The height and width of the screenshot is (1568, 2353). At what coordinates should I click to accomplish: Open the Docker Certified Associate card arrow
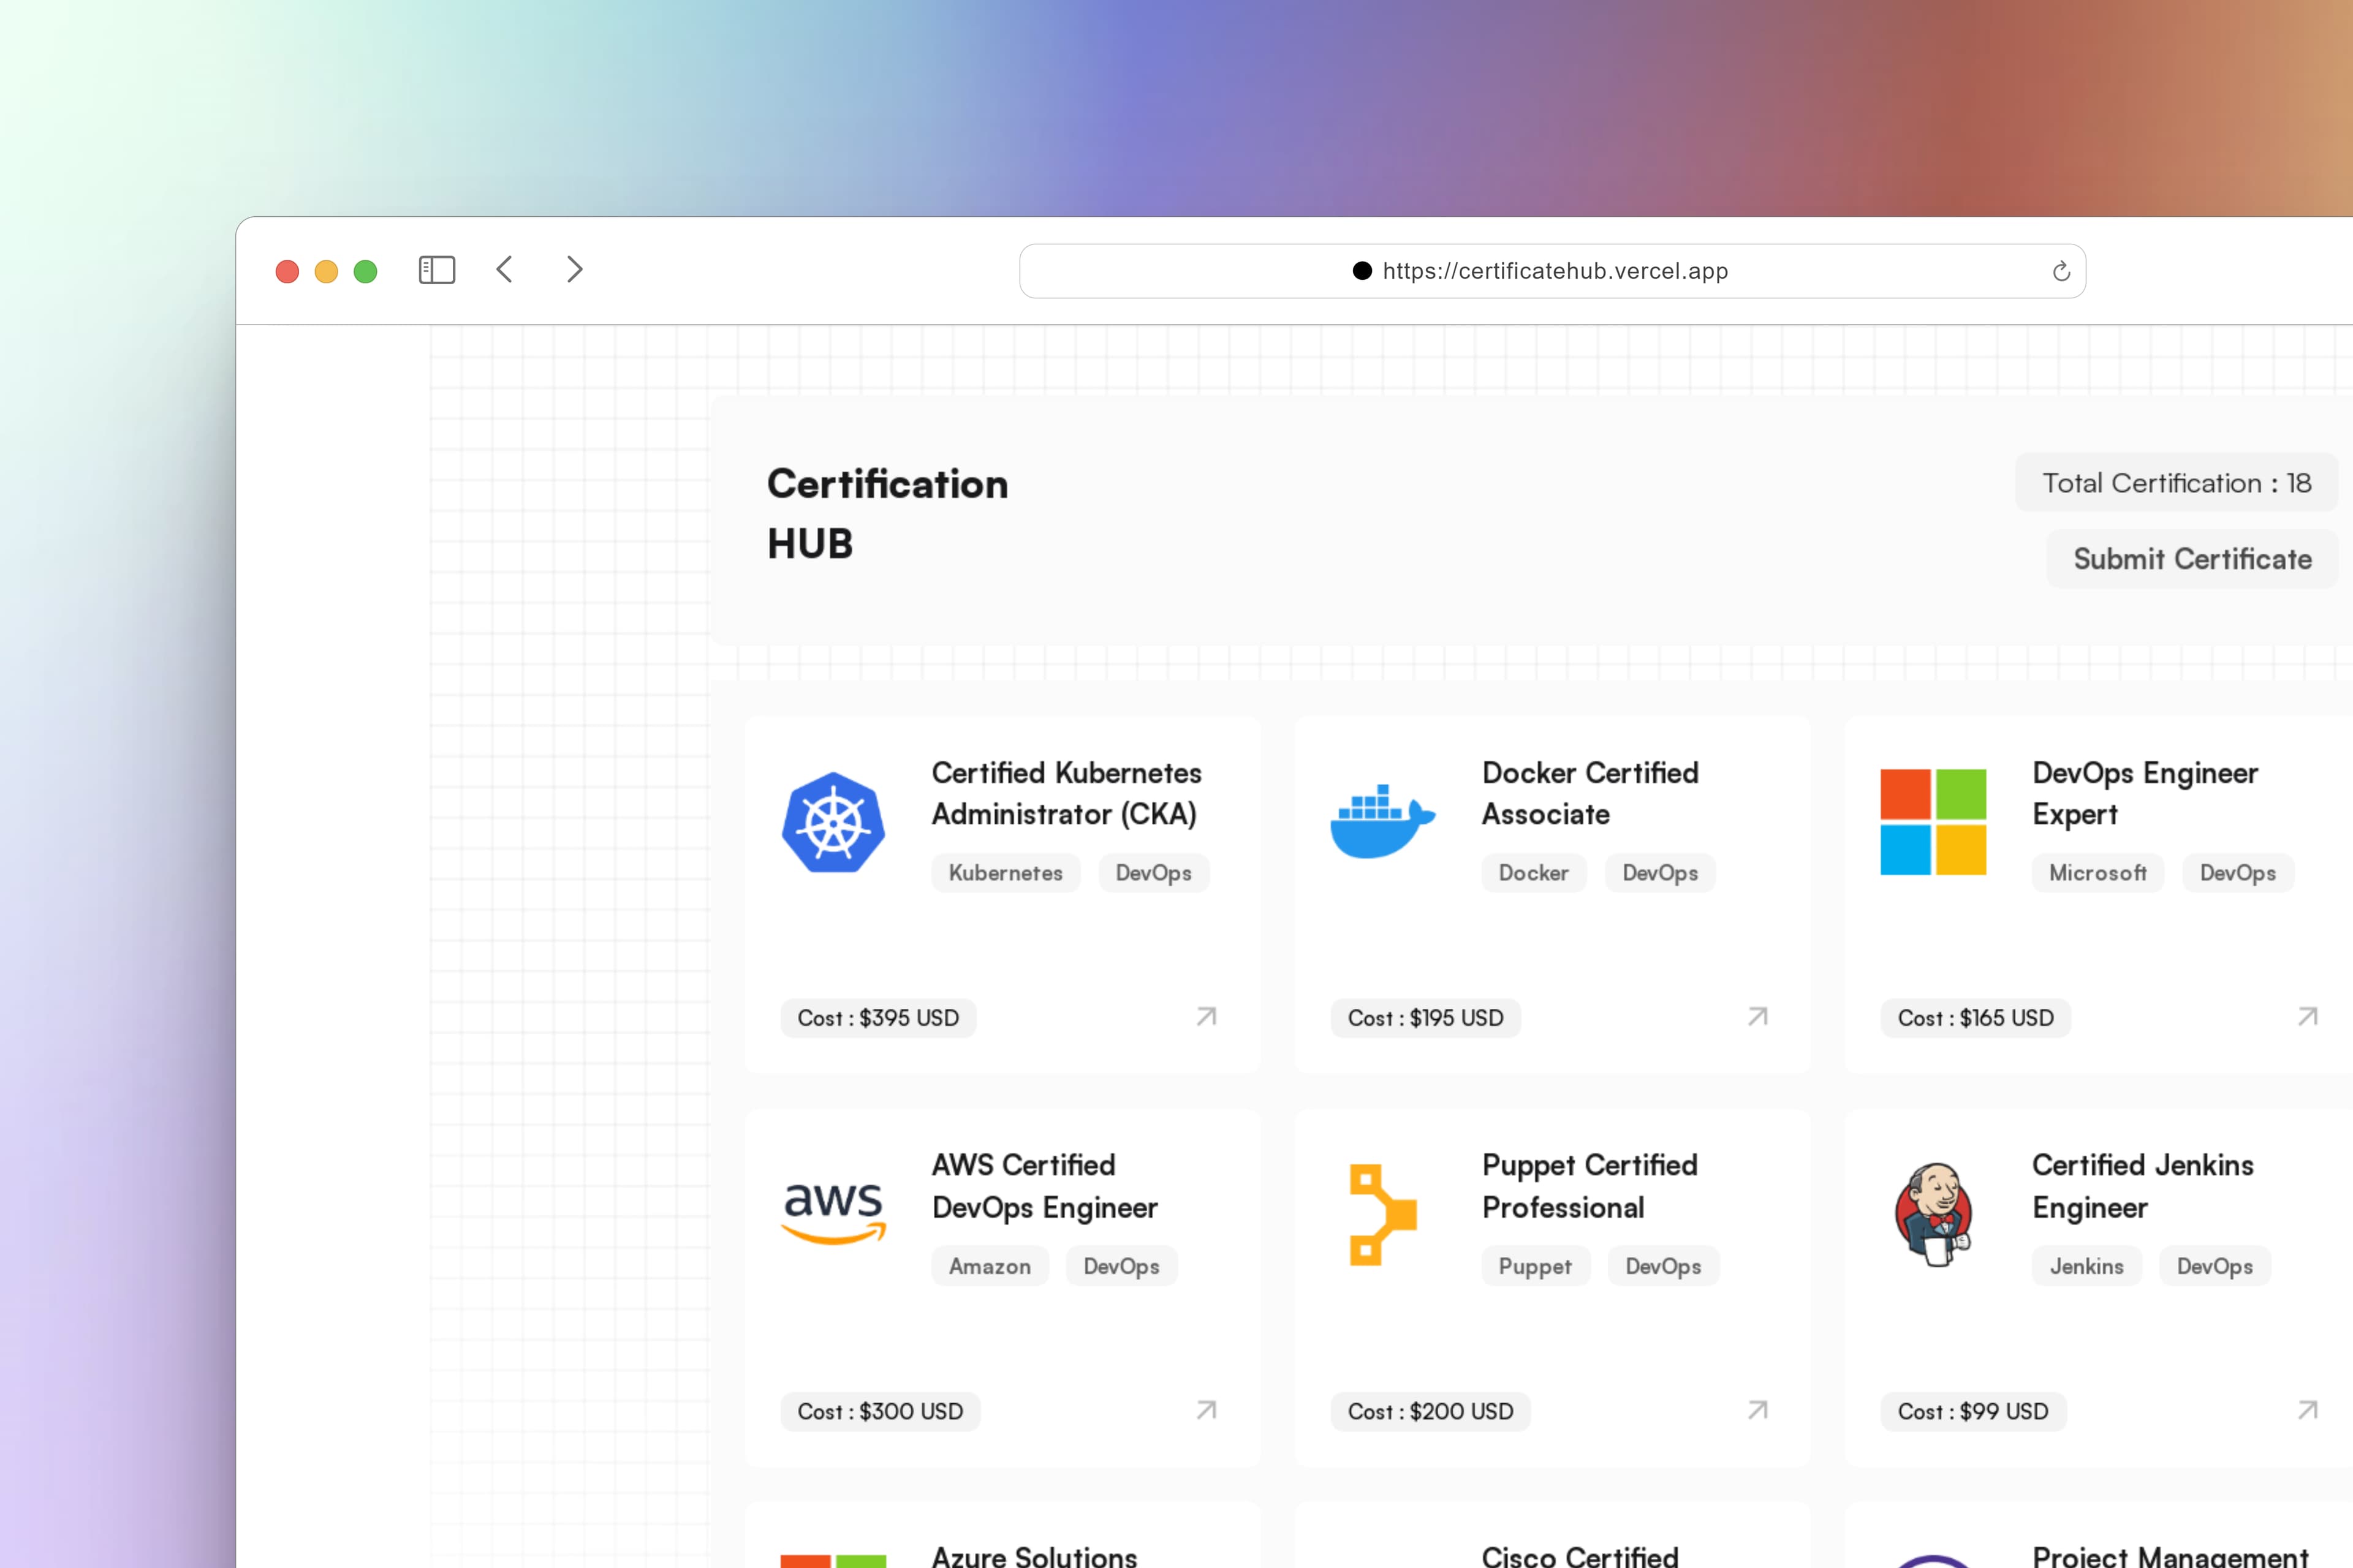tap(1758, 1017)
